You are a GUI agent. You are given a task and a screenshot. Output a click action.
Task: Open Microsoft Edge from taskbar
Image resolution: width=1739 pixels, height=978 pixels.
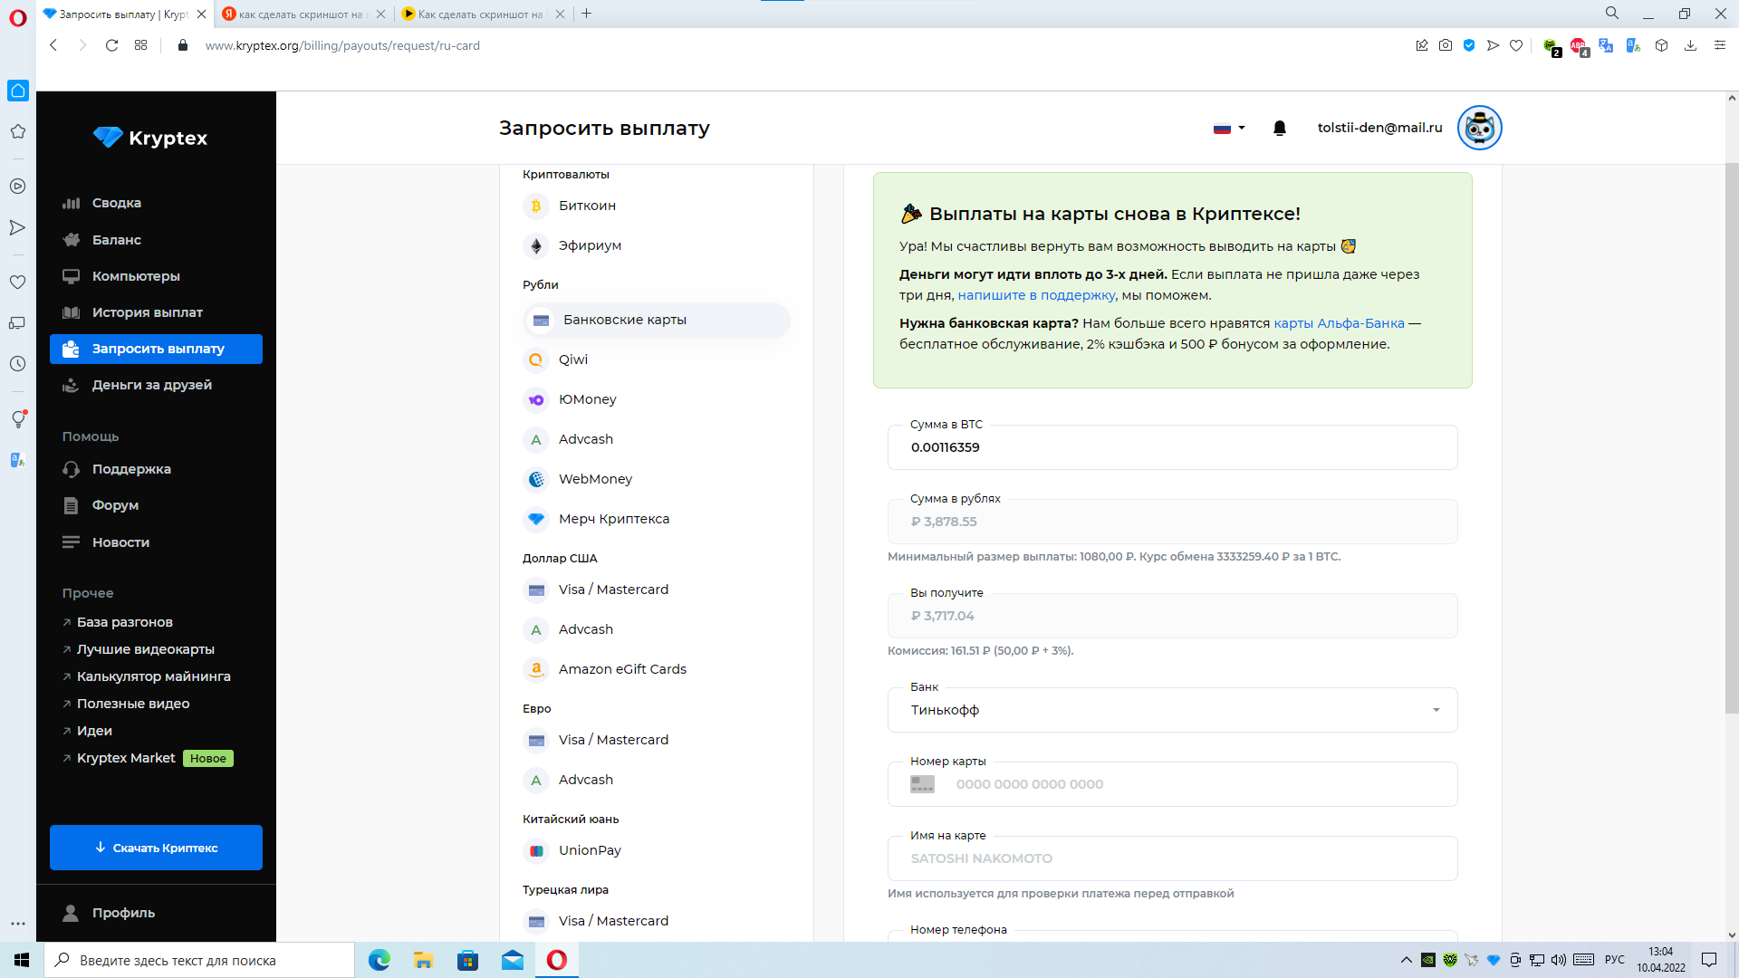click(x=379, y=960)
